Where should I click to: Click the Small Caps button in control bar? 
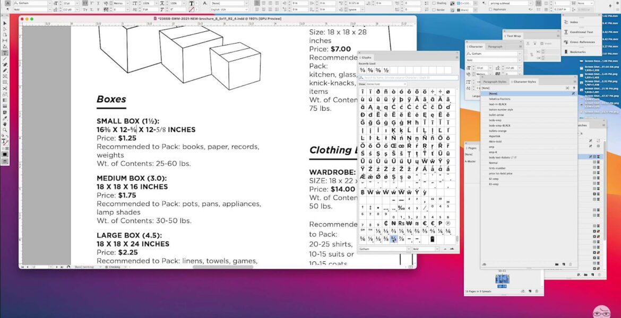coord(85,9)
